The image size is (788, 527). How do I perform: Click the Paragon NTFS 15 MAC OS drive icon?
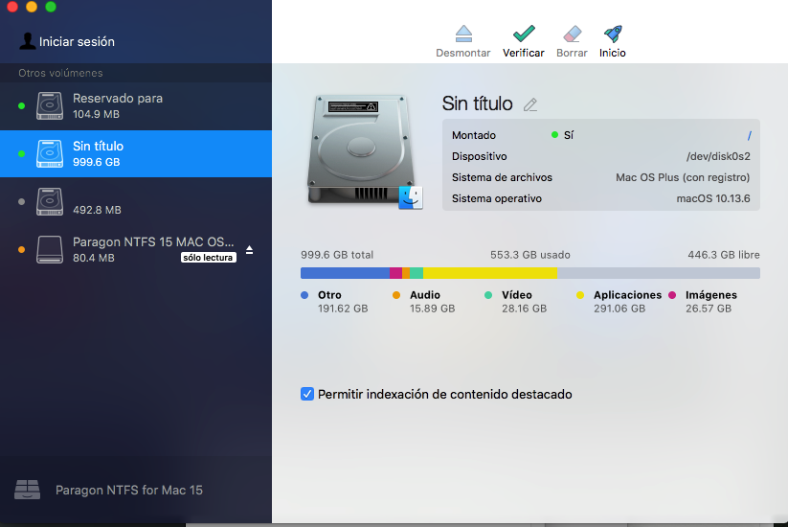(x=50, y=249)
